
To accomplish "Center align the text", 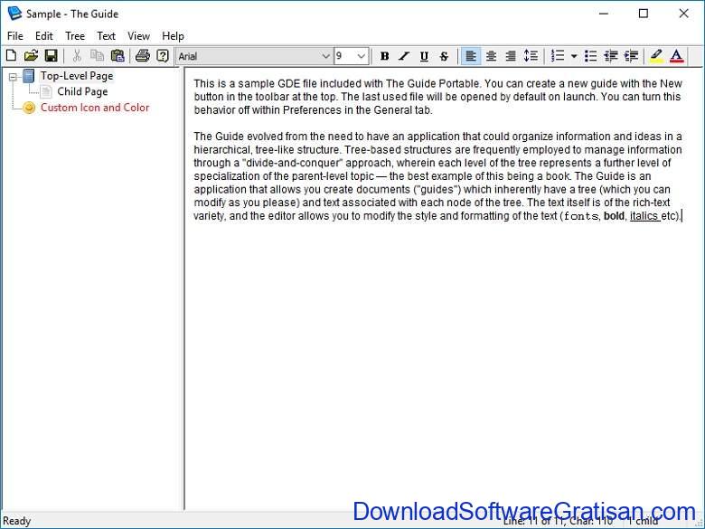I will pyautogui.click(x=491, y=56).
